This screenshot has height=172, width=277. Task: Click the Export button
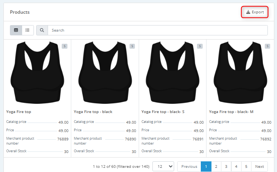tap(255, 12)
